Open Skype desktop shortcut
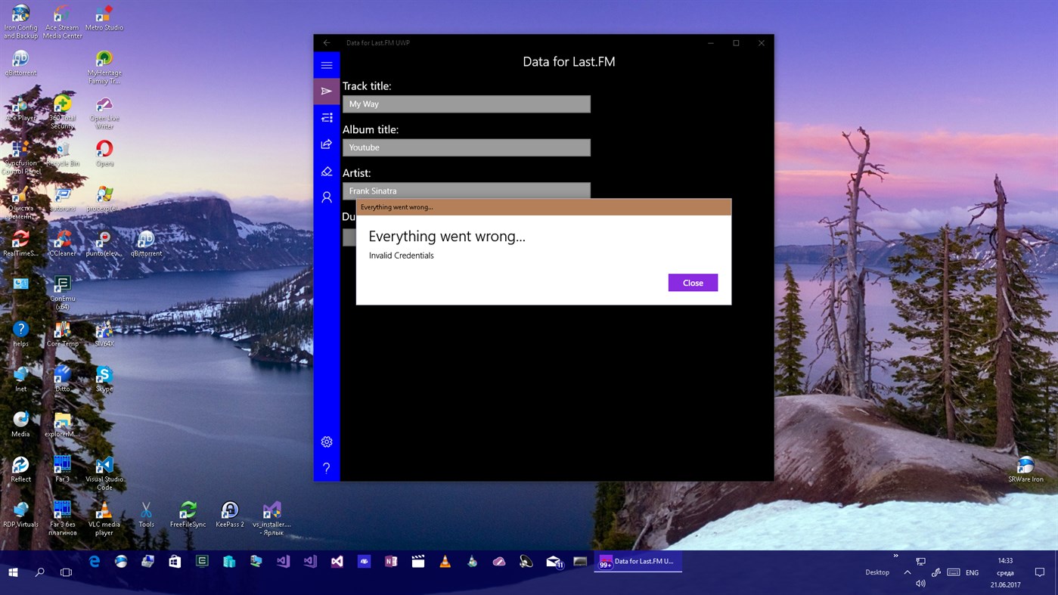 [104, 380]
